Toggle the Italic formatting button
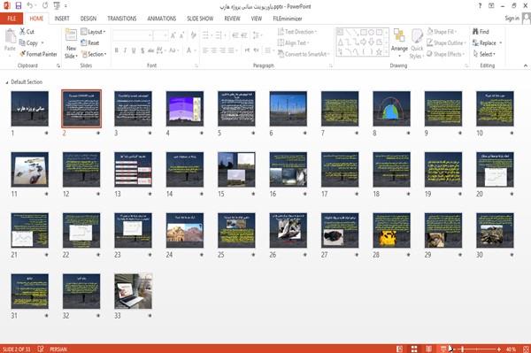Viewport: 531px width, 353px height. point(125,50)
